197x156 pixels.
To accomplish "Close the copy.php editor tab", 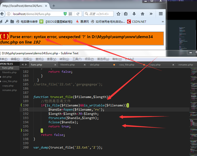I will click(x=173, y=65).
